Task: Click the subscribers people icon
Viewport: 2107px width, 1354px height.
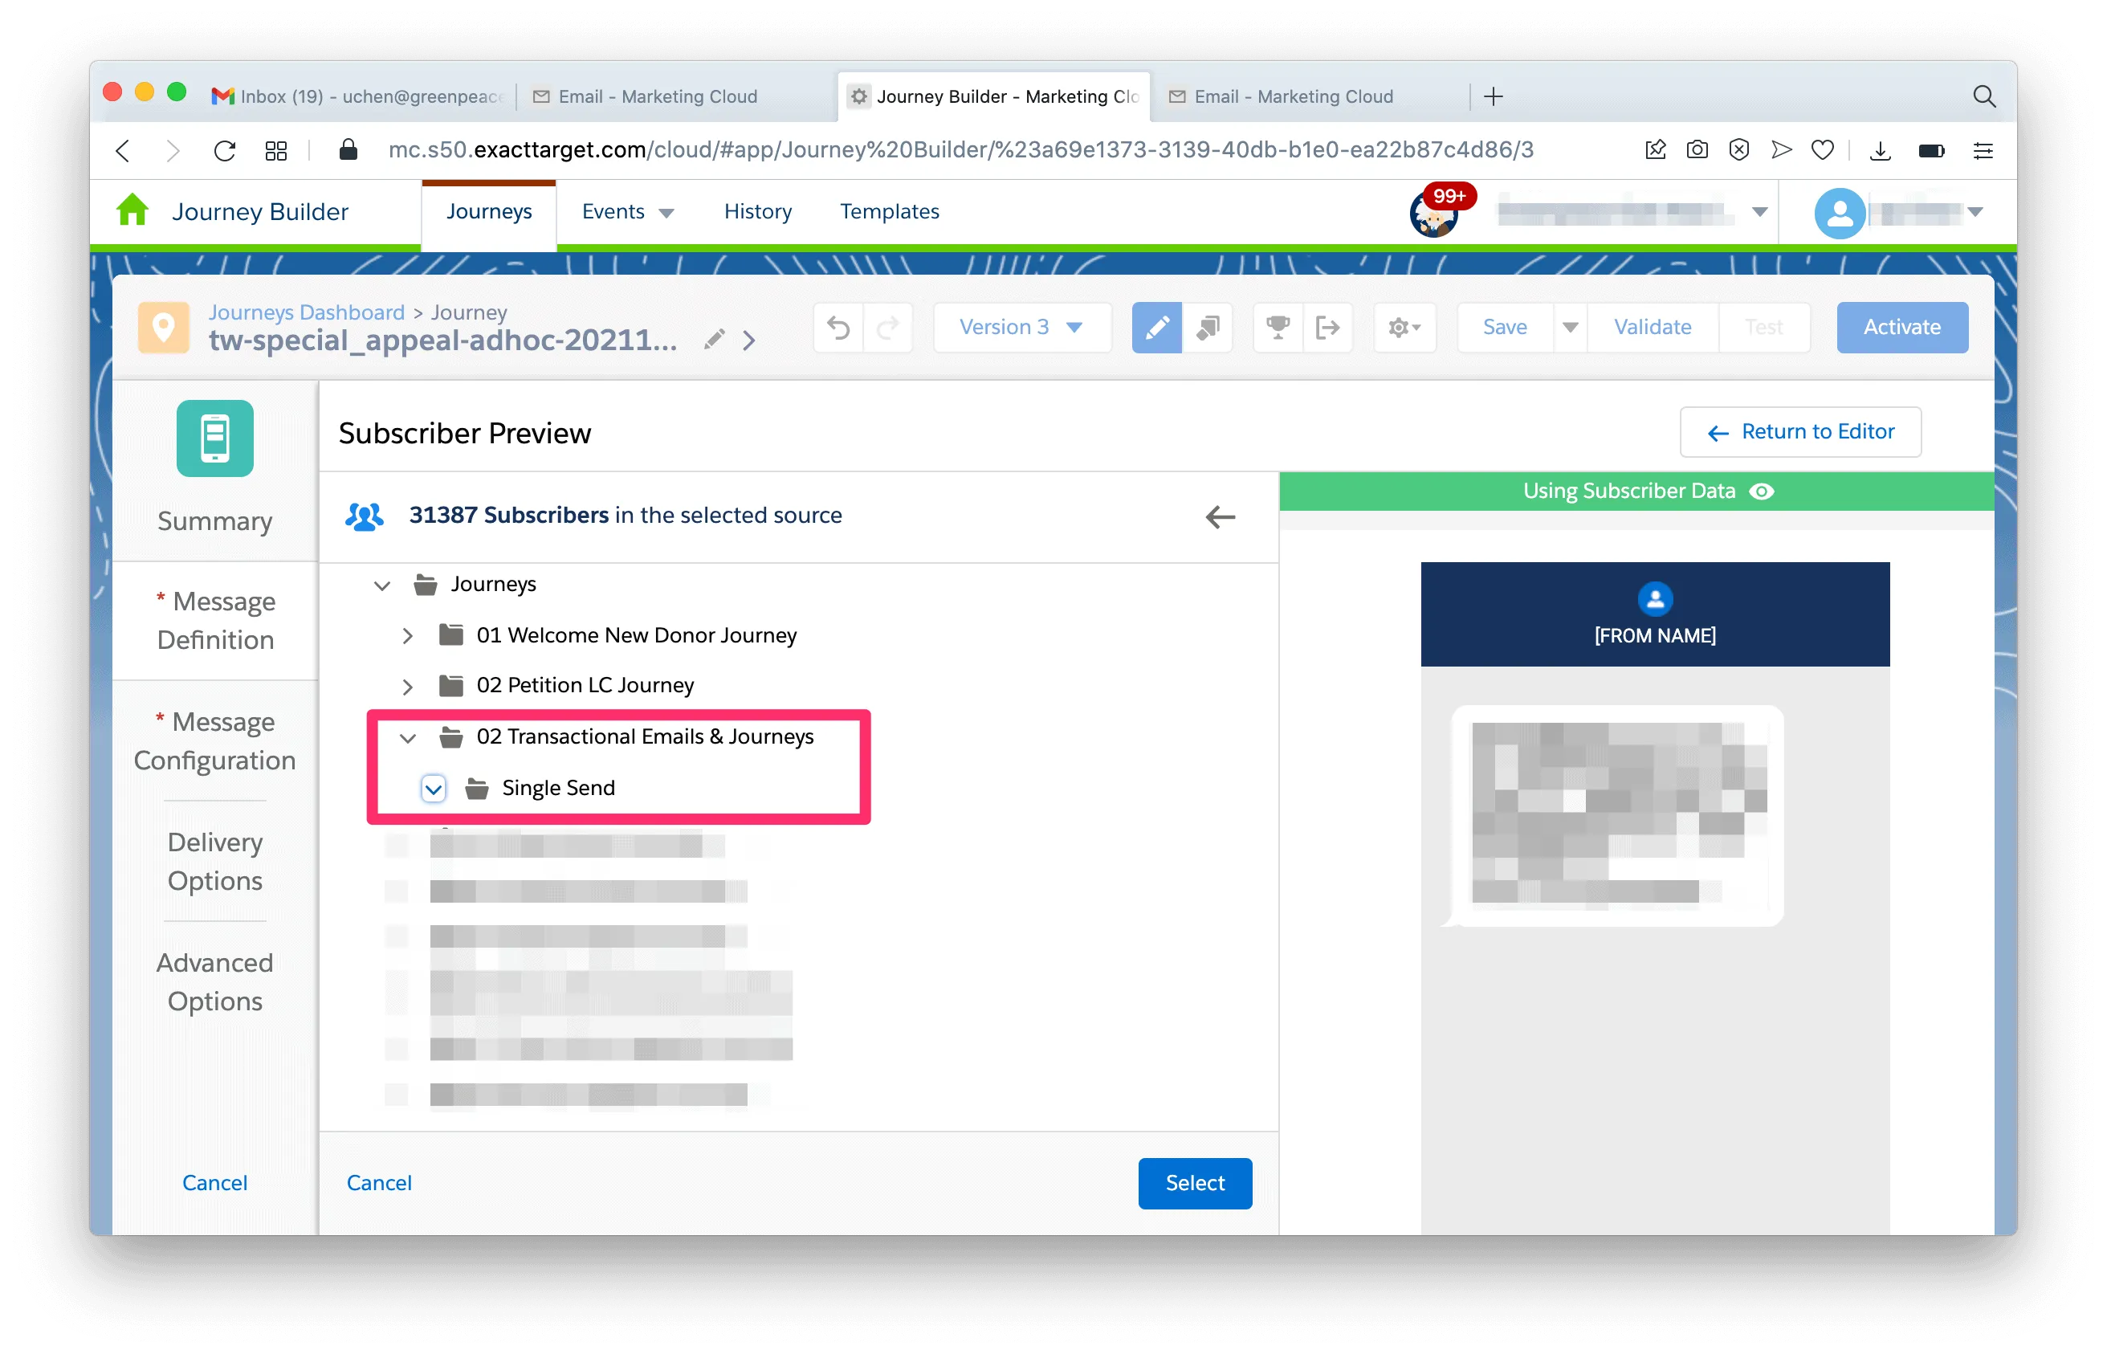Action: [x=364, y=516]
